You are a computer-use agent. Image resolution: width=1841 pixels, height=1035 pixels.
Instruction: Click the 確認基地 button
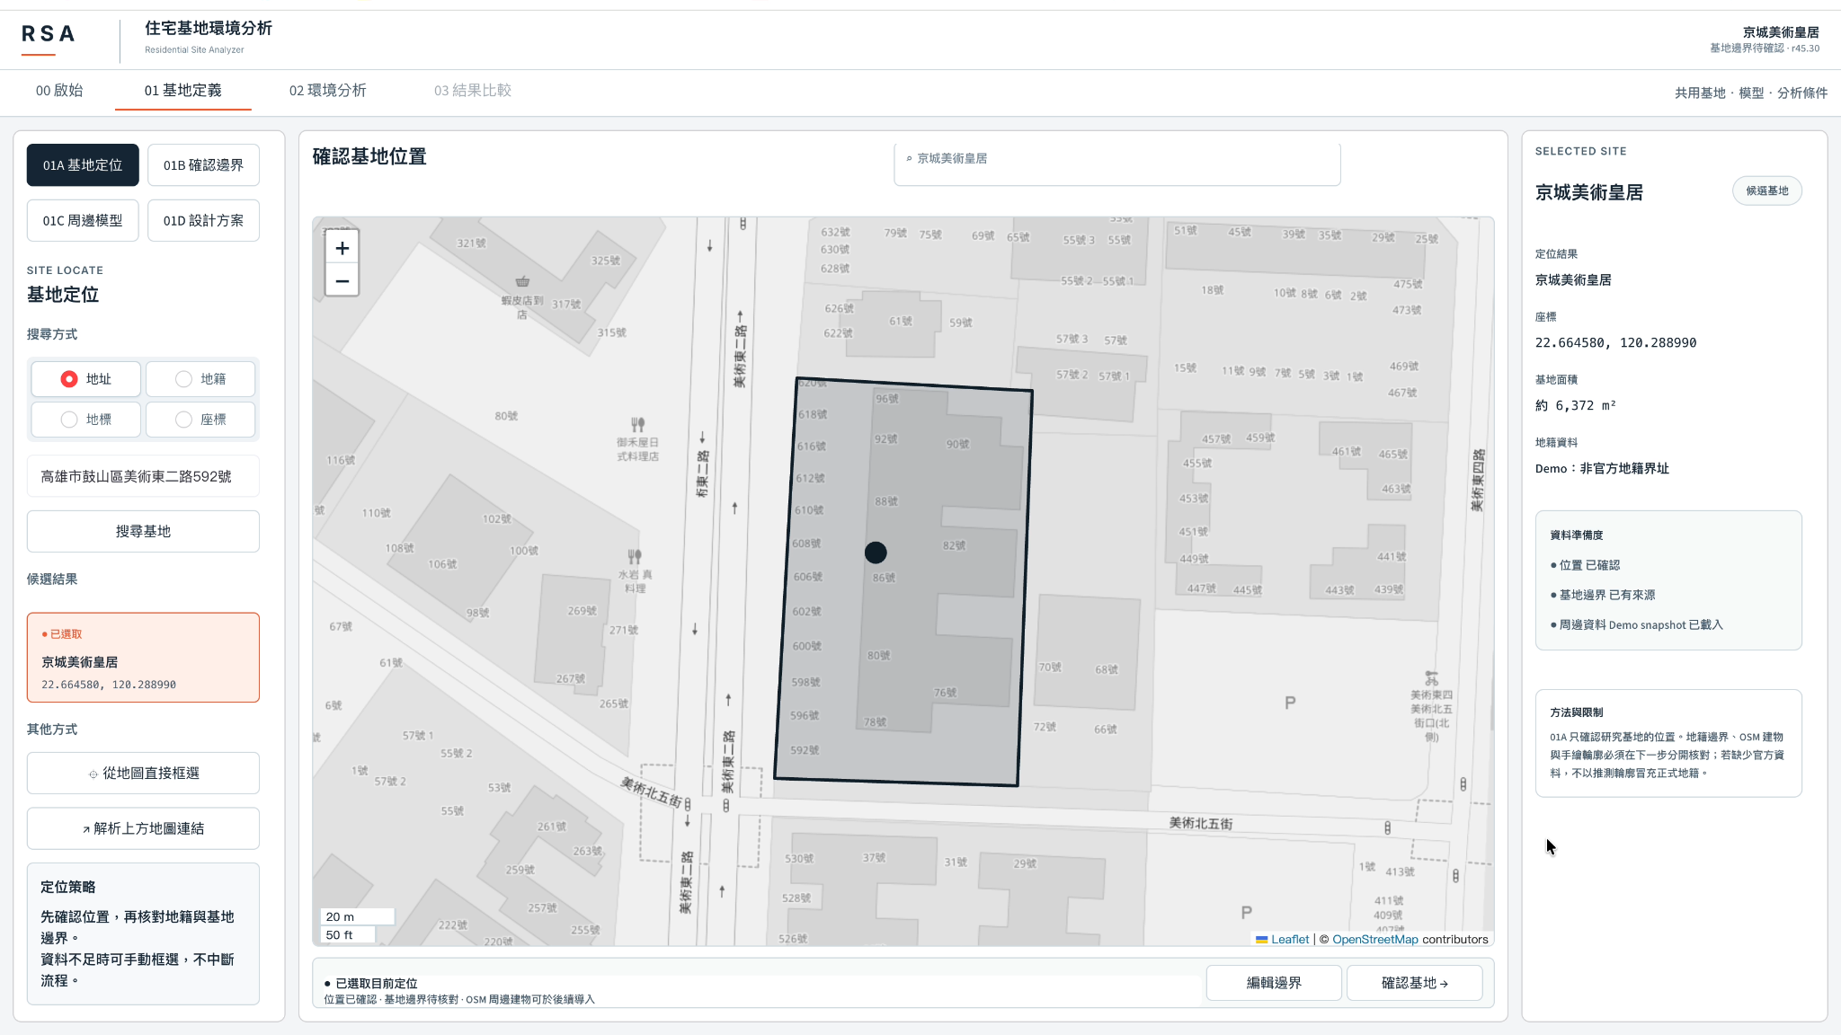click(x=1414, y=983)
